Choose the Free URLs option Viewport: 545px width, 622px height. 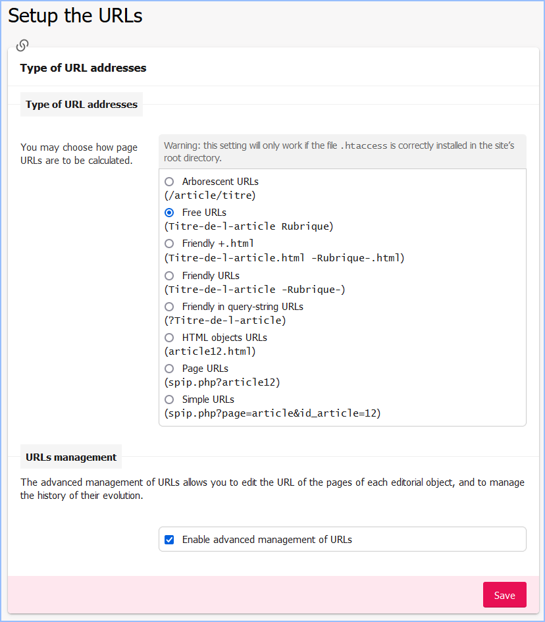point(169,213)
